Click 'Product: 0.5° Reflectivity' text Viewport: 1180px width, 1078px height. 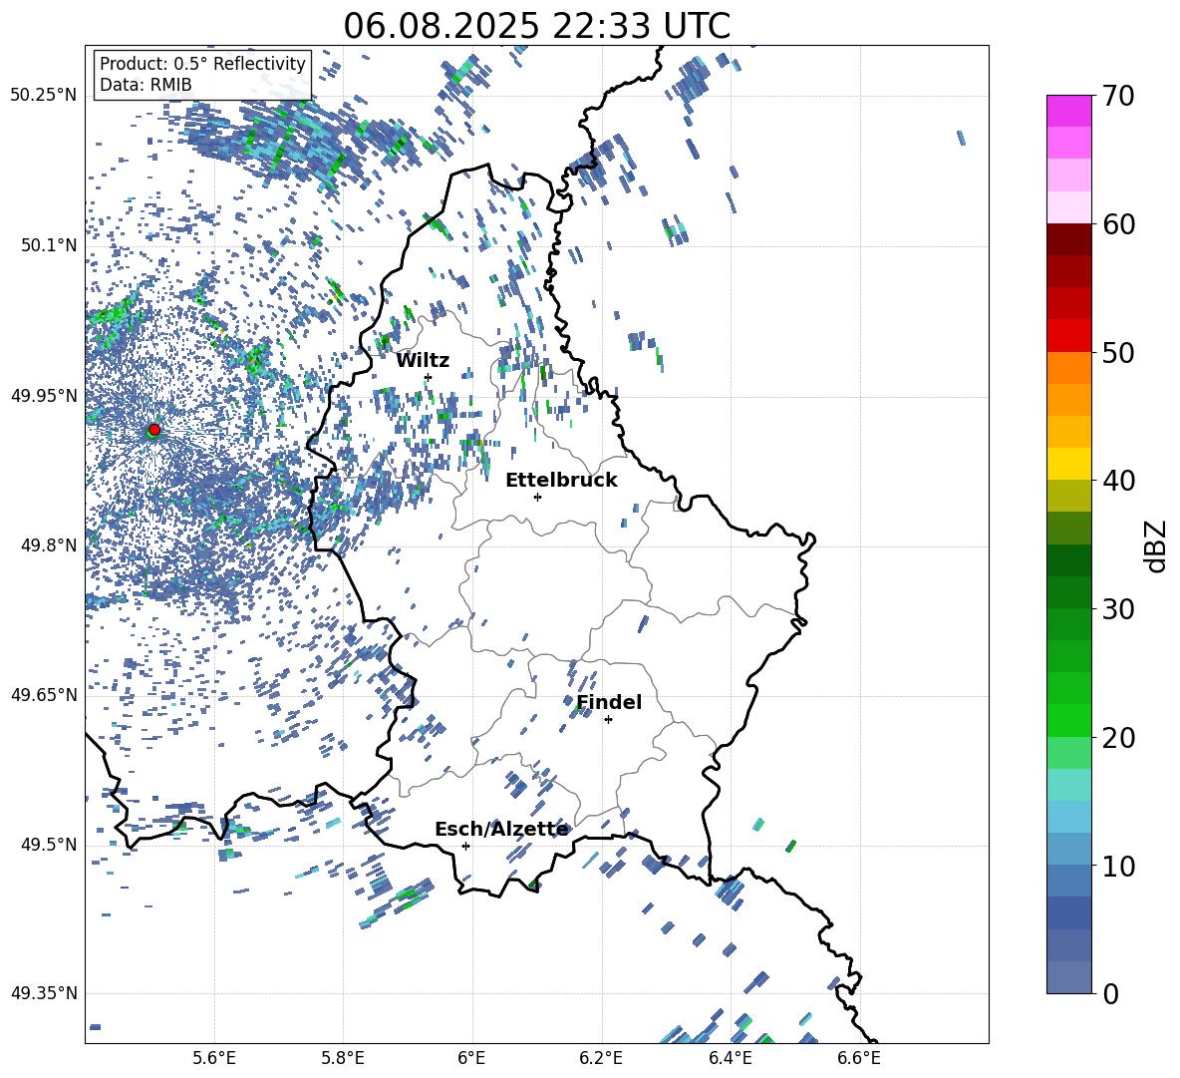tap(202, 64)
